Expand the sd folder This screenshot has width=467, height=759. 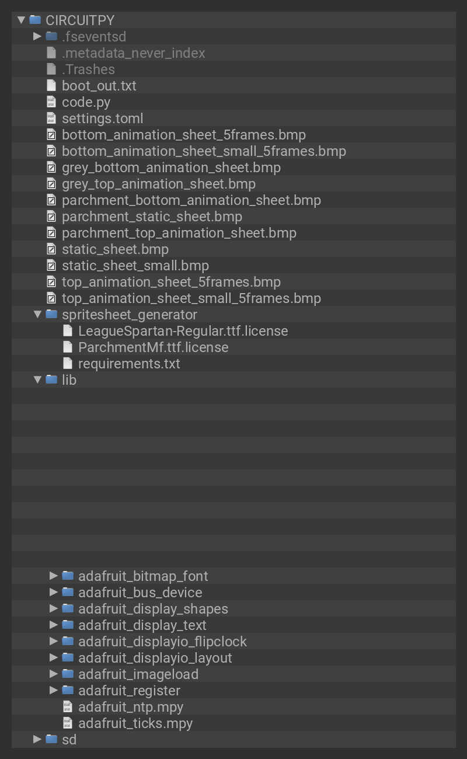coord(37,739)
